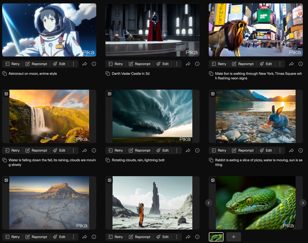Open the three-dot menu for the lion video

pos(280,64)
